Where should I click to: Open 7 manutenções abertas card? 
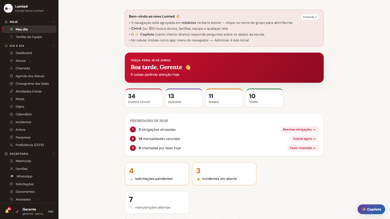pos(157,203)
